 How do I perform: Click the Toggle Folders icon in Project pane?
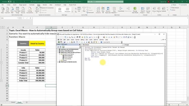point(63,47)
